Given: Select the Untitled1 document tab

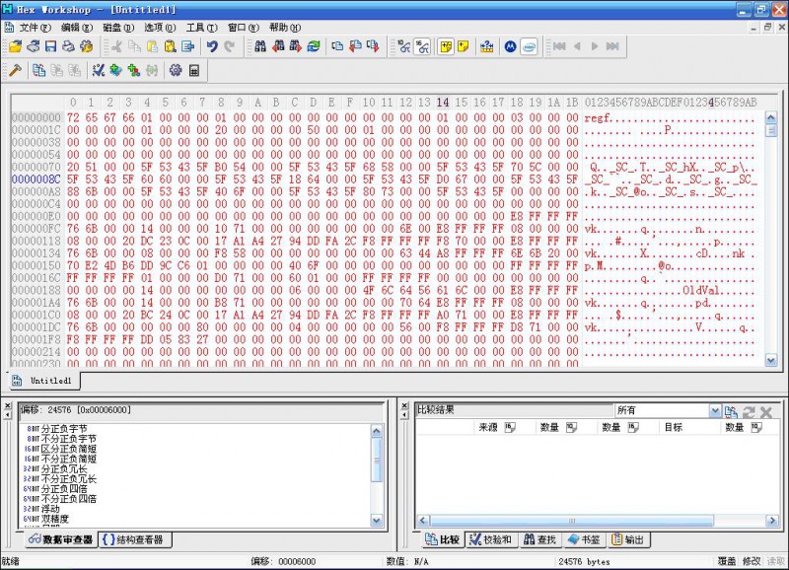Looking at the screenshot, I should pyautogui.click(x=43, y=381).
